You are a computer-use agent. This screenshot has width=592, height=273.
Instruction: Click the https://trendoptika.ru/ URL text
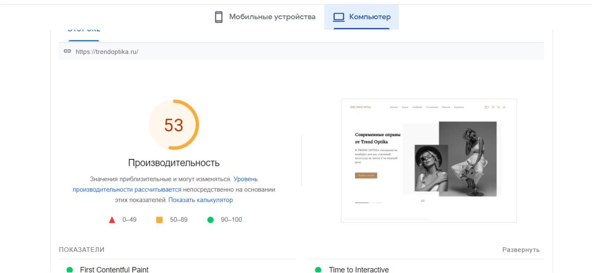click(107, 52)
